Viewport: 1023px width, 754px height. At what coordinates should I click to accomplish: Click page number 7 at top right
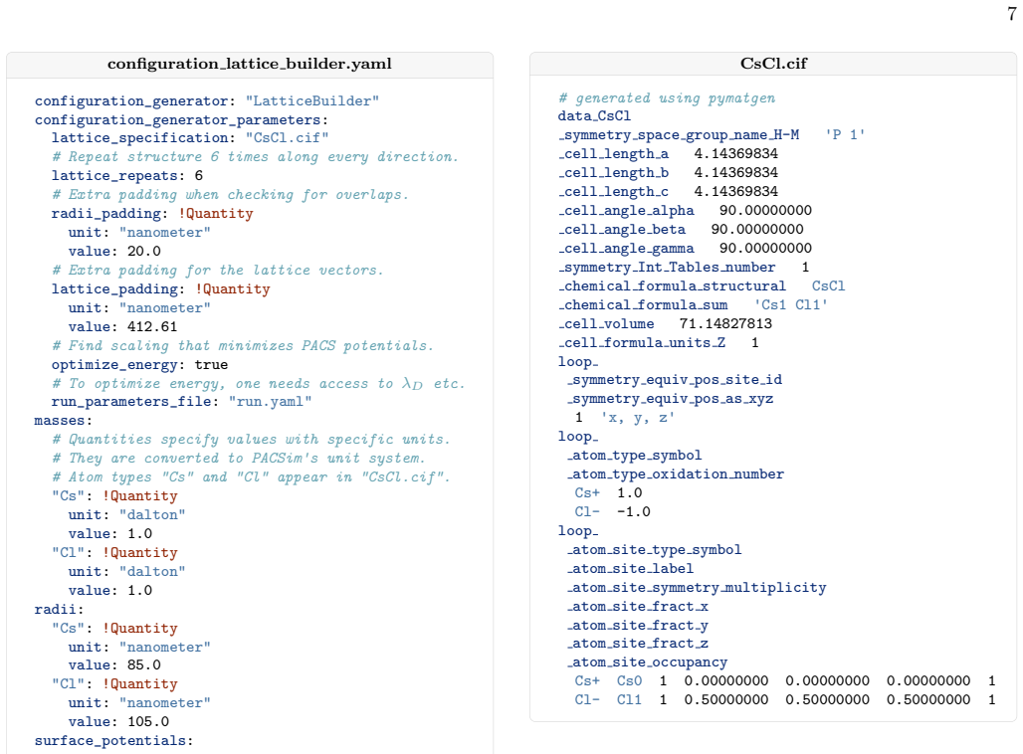click(1012, 13)
